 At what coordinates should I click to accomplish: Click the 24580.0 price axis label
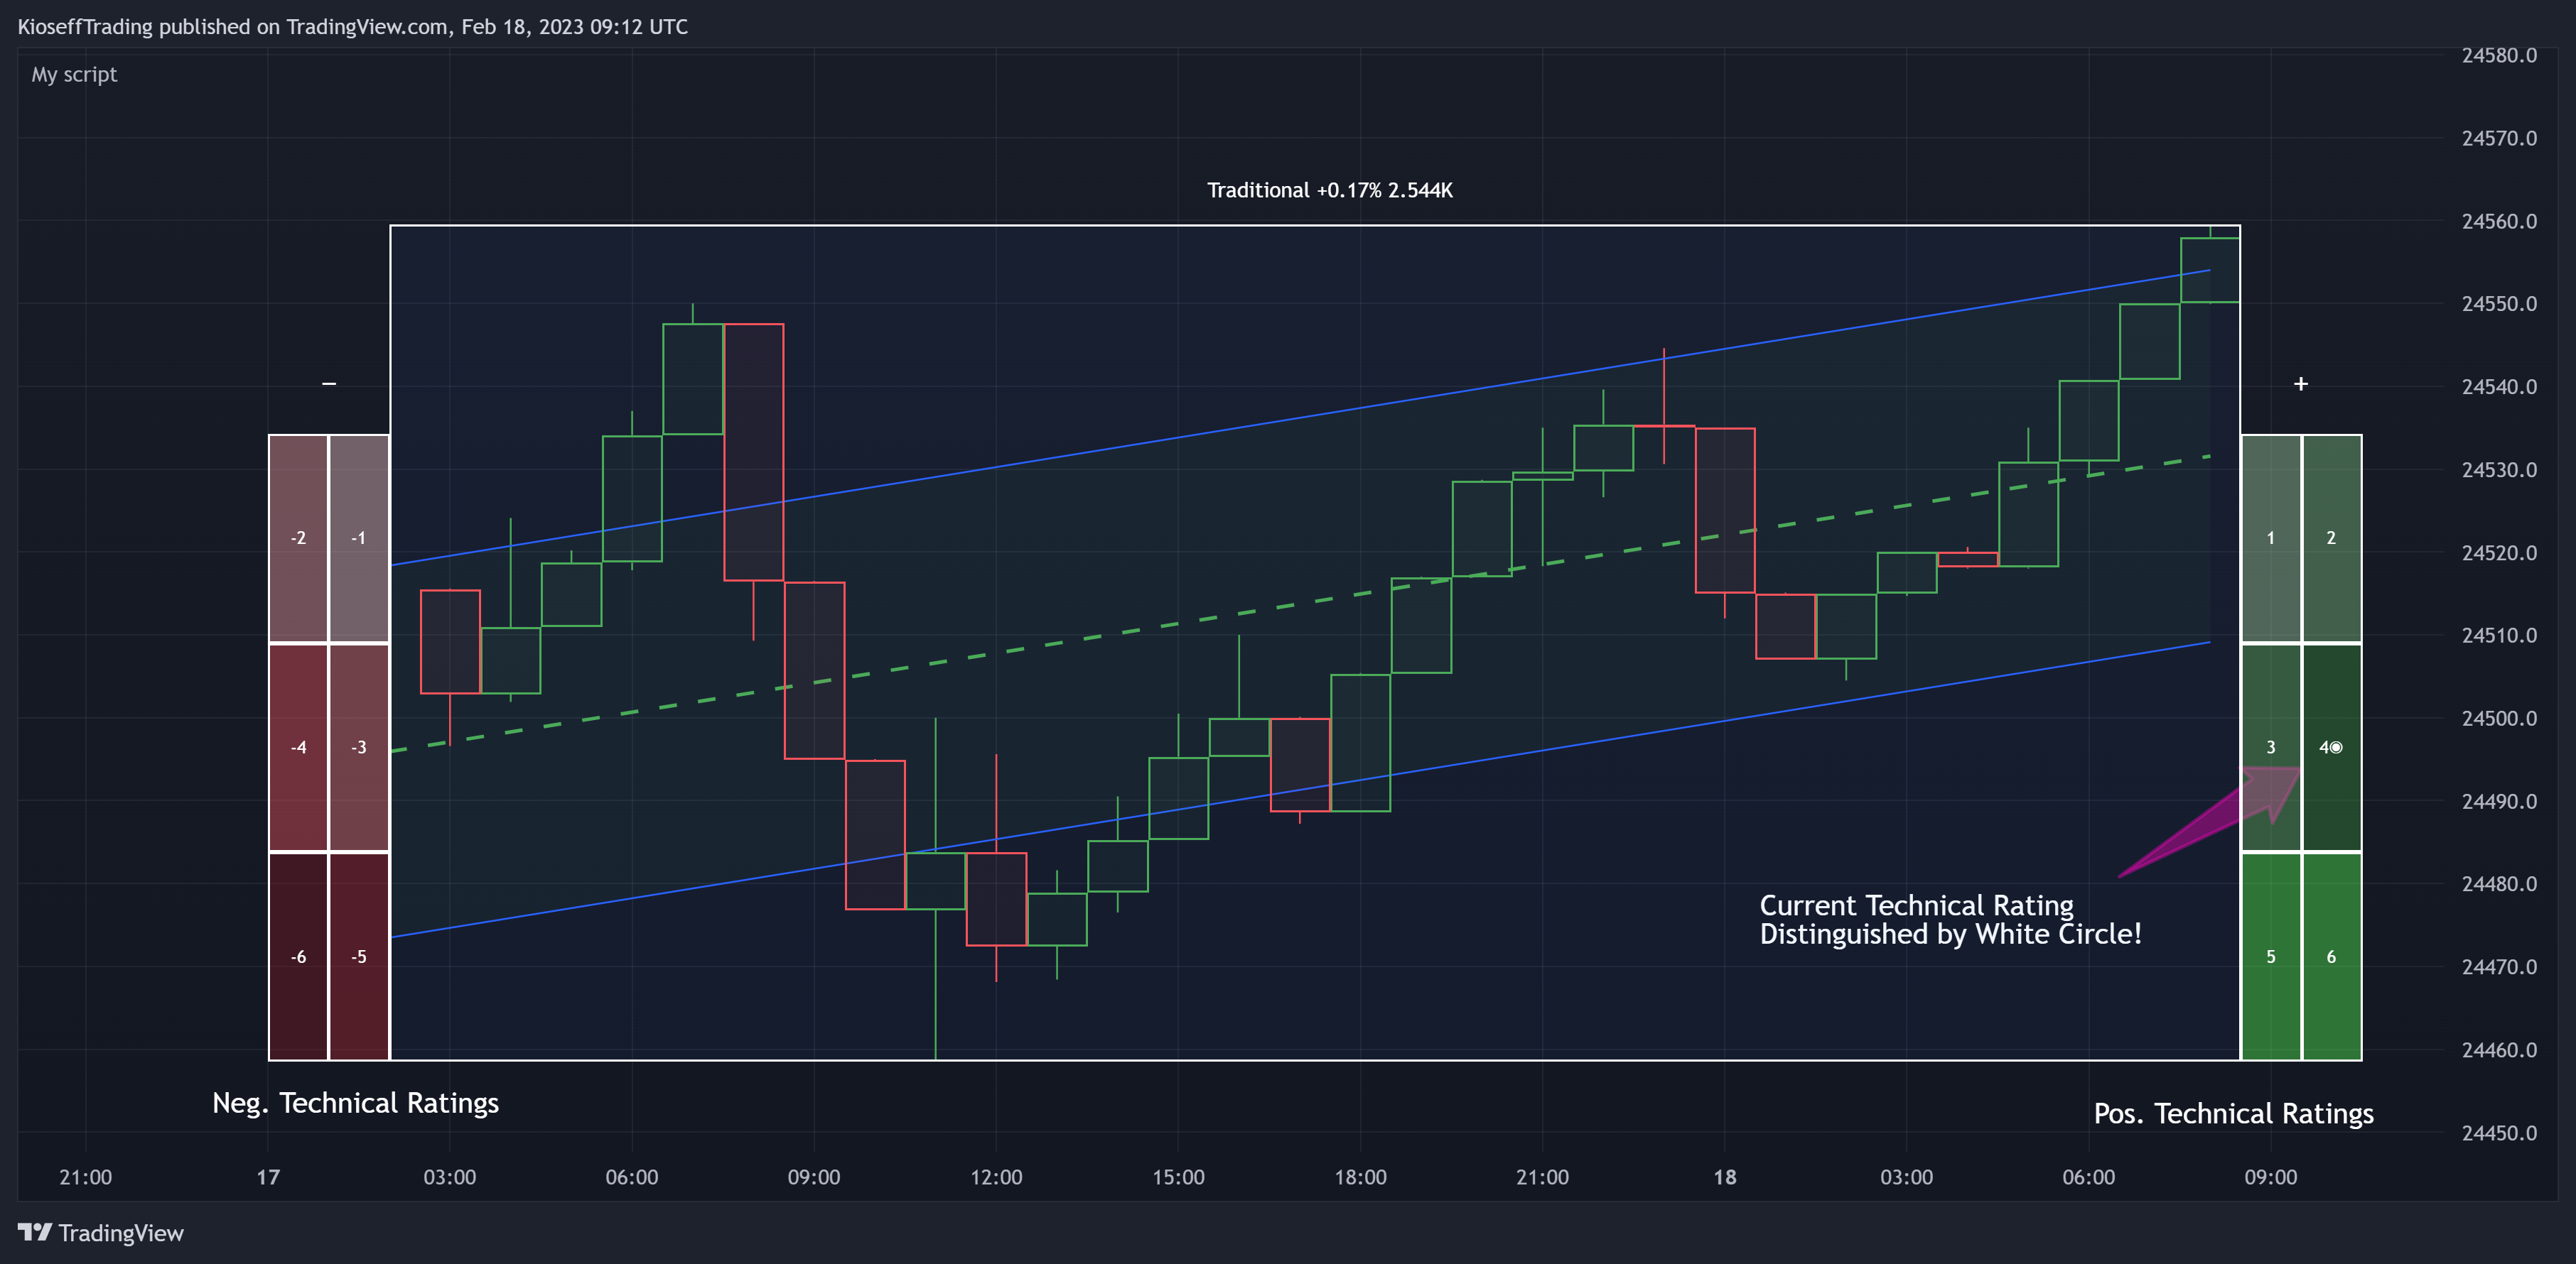click(x=2499, y=56)
